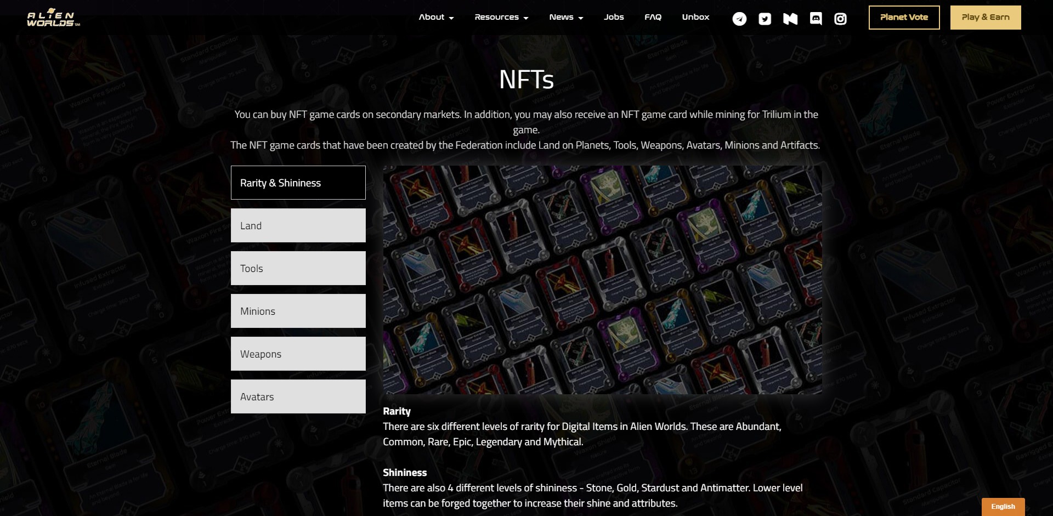Click the Alien Worlds logo
This screenshot has height=516, width=1053.
[x=54, y=18]
